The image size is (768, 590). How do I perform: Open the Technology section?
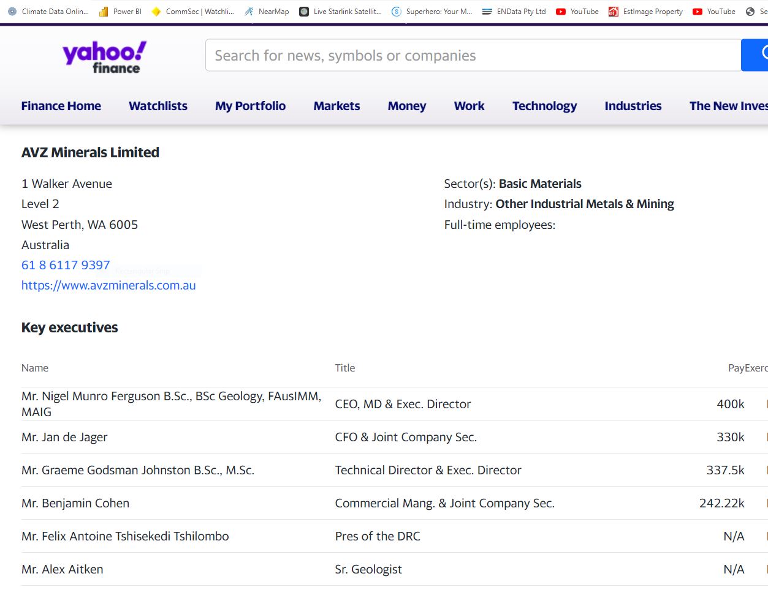click(x=544, y=106)
